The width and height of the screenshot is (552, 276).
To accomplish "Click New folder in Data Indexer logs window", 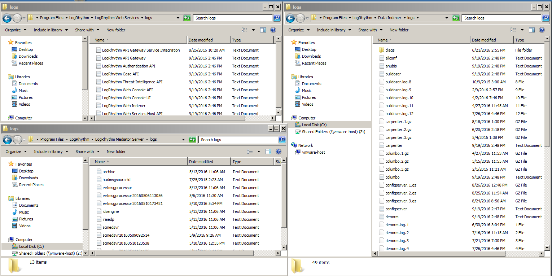I will pyautogui.click(x=399, y=30).
